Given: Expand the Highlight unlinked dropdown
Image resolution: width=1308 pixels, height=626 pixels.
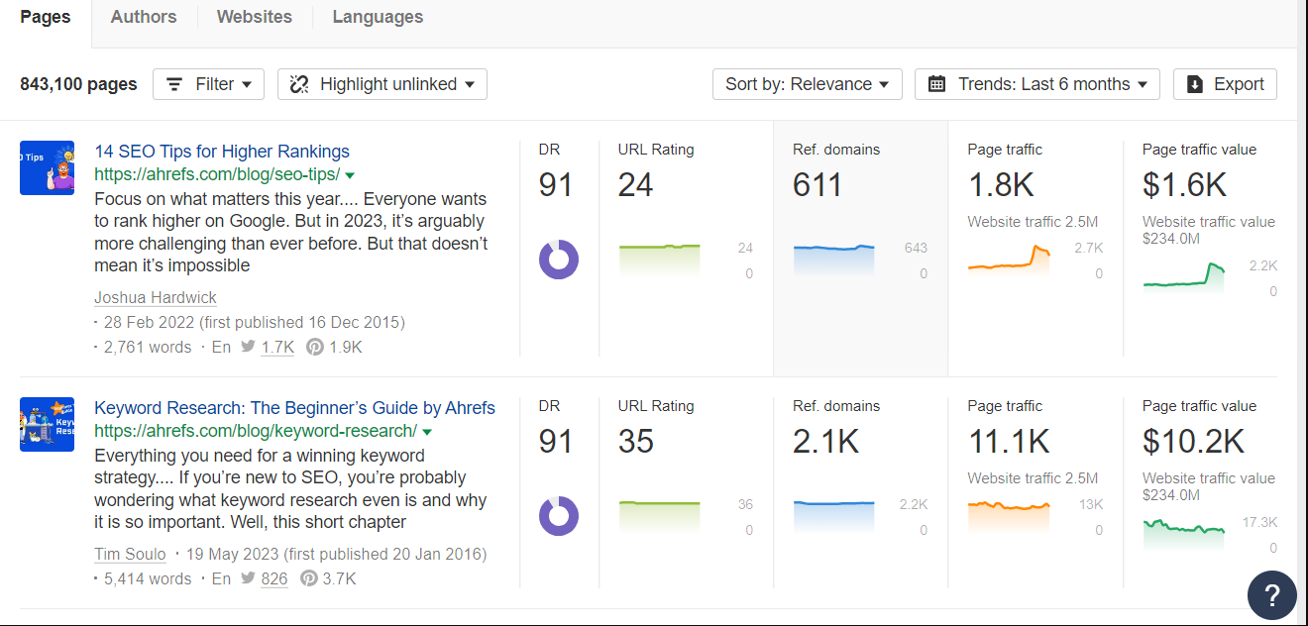Looking at the screenshot, I should (x=382, y=84).
